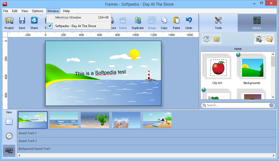The image size is (279, 161).
Task: Open the Backgrounds library folder
Action: coord(252,69)
